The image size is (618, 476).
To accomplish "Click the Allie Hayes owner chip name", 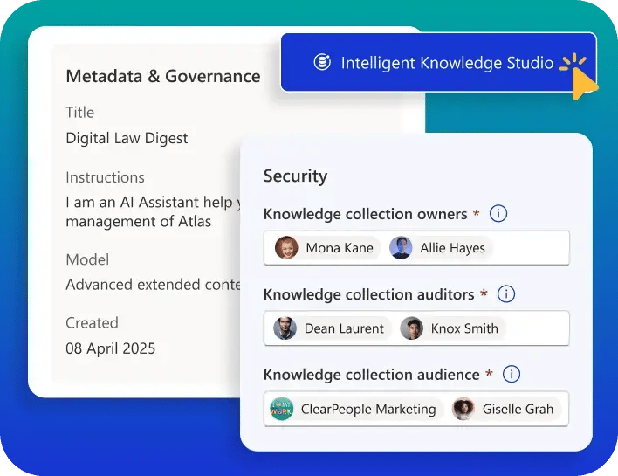I will click(452, 248).
